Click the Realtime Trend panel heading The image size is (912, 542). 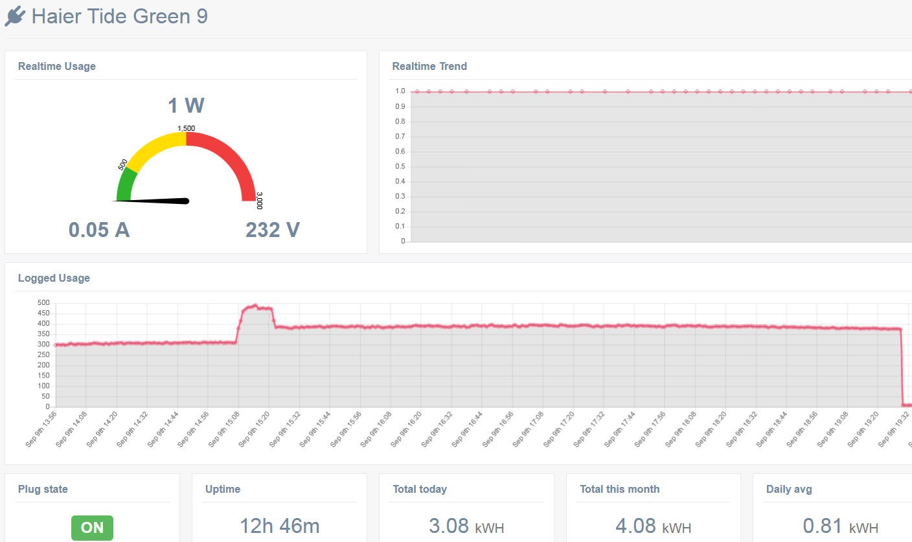point(429,66)
